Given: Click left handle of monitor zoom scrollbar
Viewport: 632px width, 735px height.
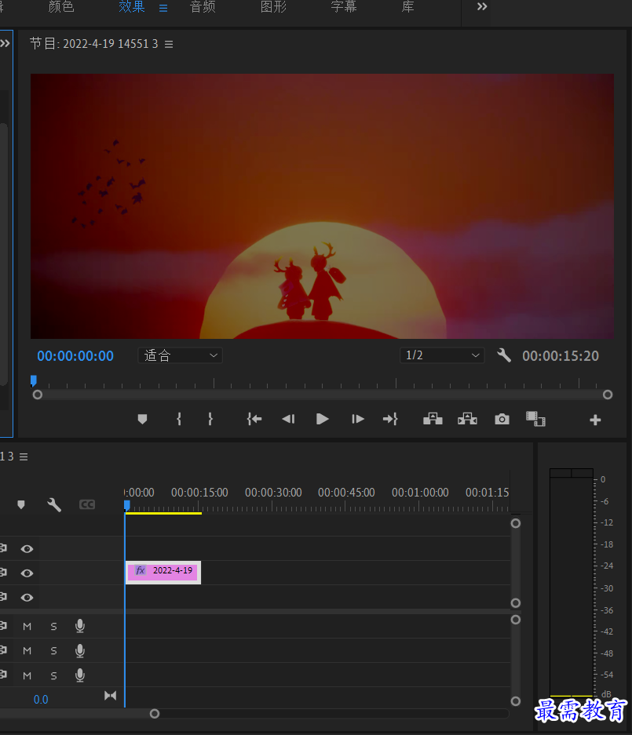Looking at the screenshot, I should [x=38, y=395].
